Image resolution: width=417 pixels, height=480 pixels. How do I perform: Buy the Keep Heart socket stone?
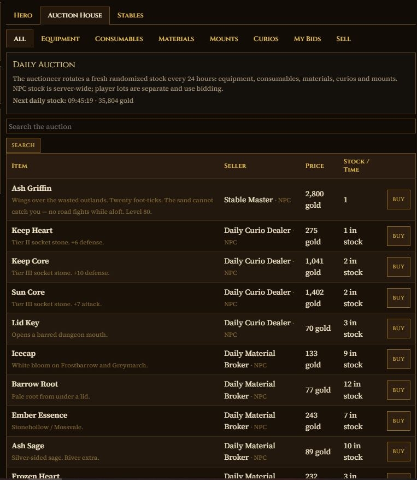pyautogui.click(x=398, y=236)
